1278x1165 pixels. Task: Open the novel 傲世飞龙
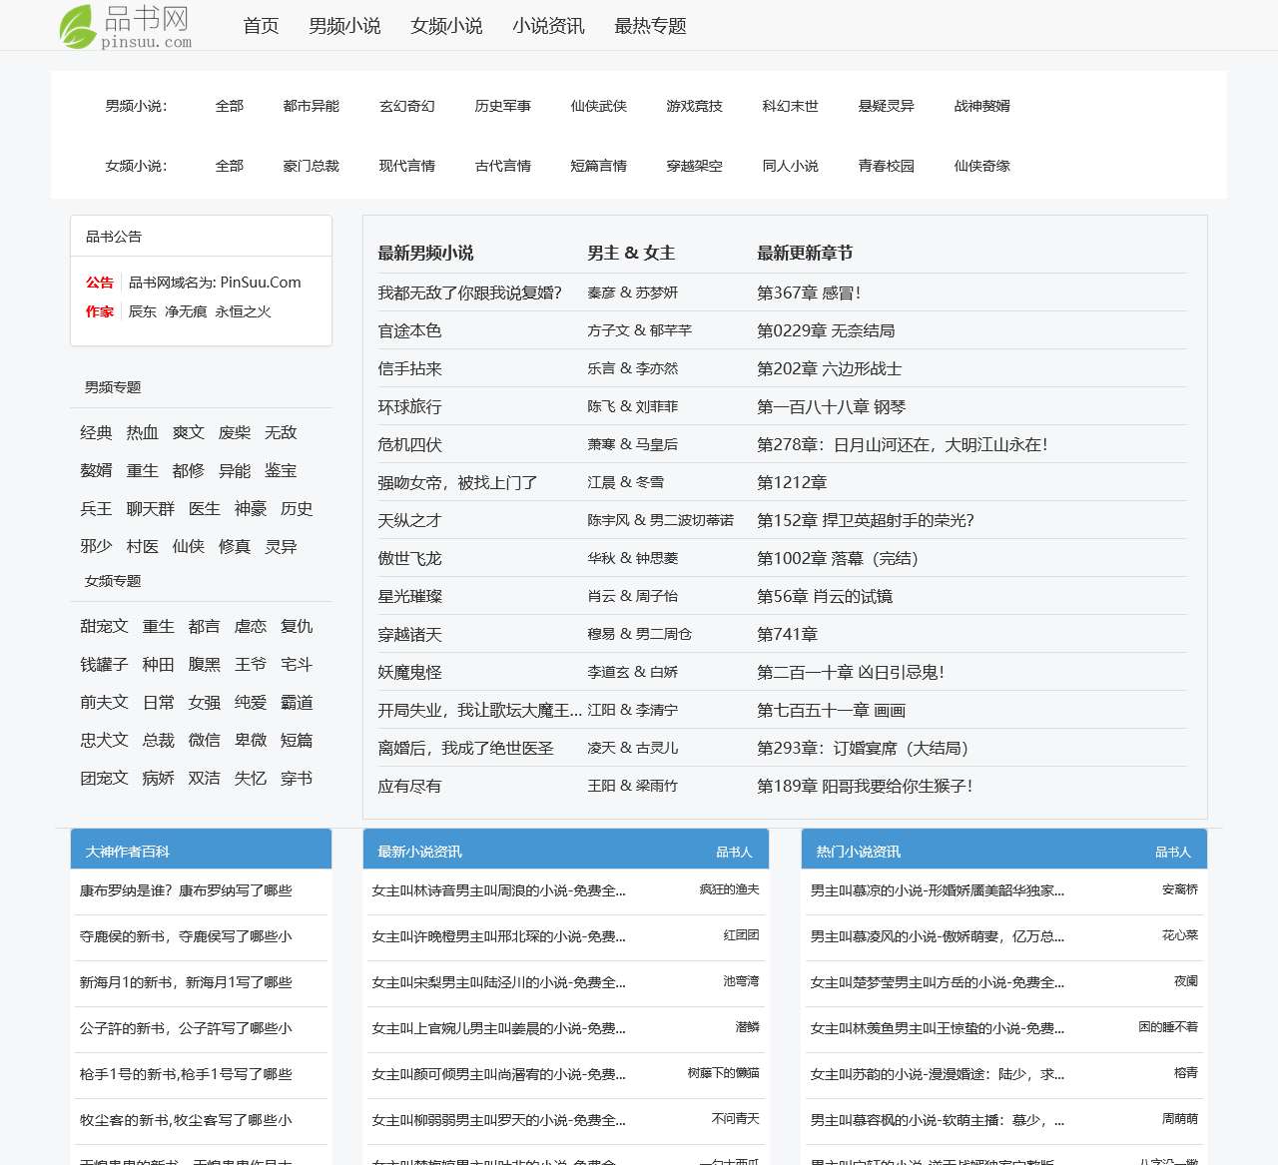[x=409, y=558]
